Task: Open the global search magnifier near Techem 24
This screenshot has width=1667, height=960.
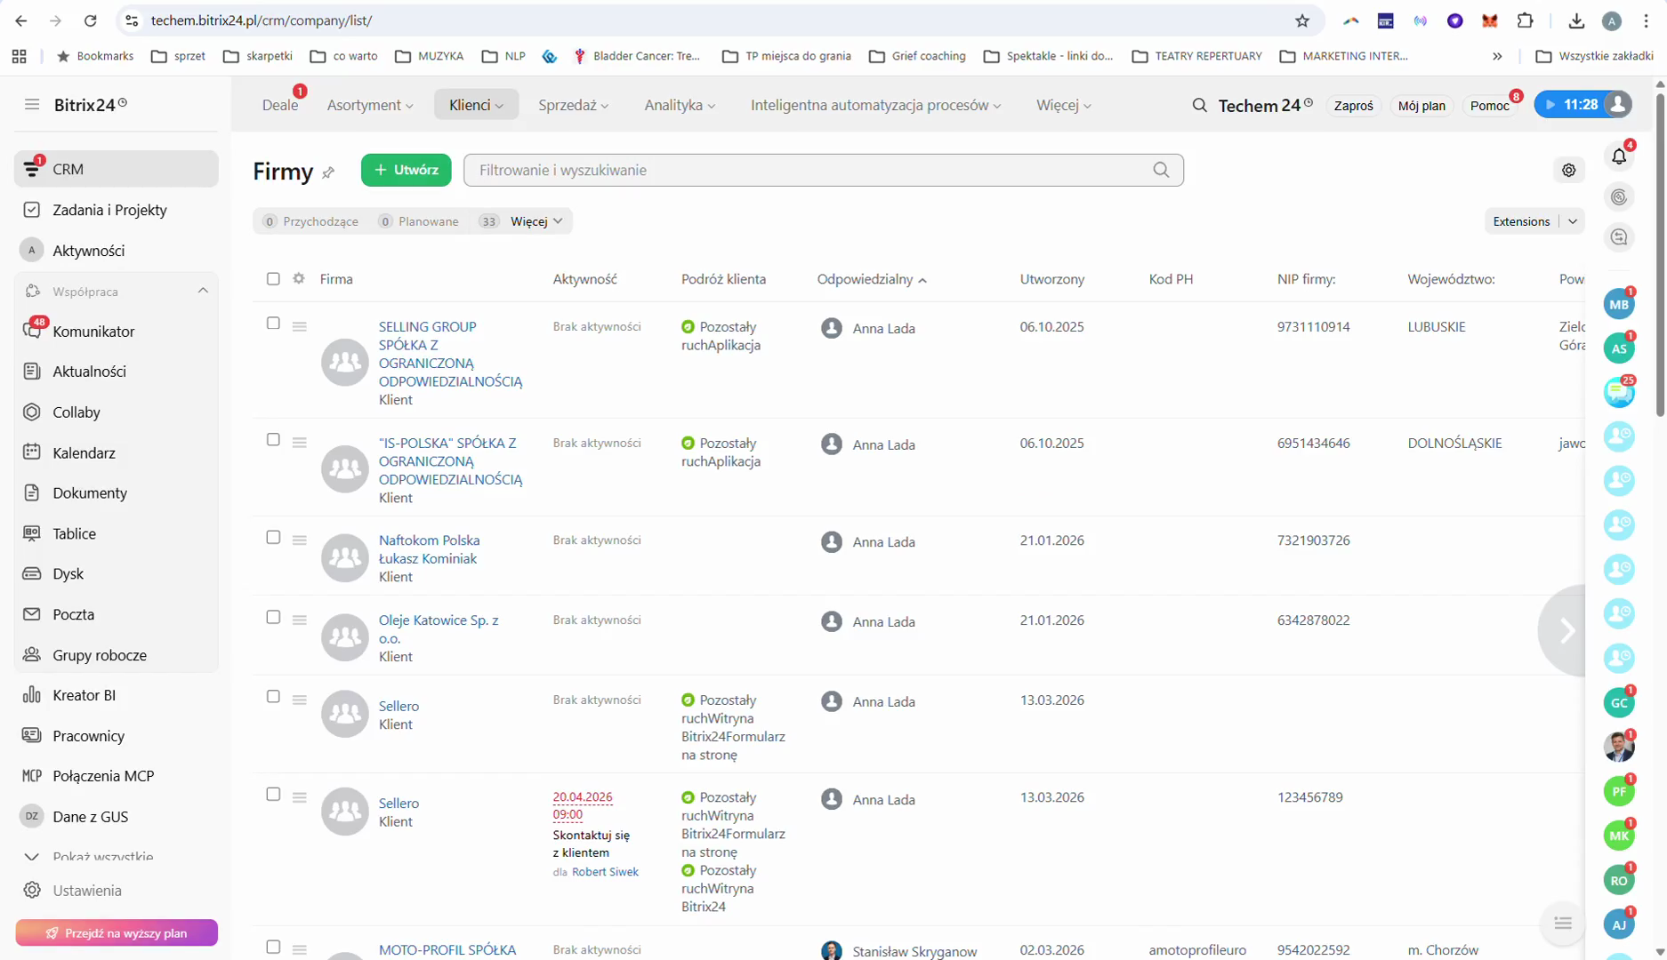Action: point(1199,105)
